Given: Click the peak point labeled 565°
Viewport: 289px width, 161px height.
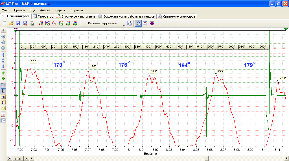Looking at the screenshot, I should [x=216, y=74].
